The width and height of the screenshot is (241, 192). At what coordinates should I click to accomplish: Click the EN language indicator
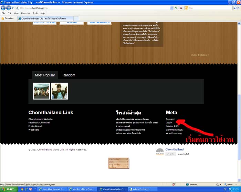(225, 189)
